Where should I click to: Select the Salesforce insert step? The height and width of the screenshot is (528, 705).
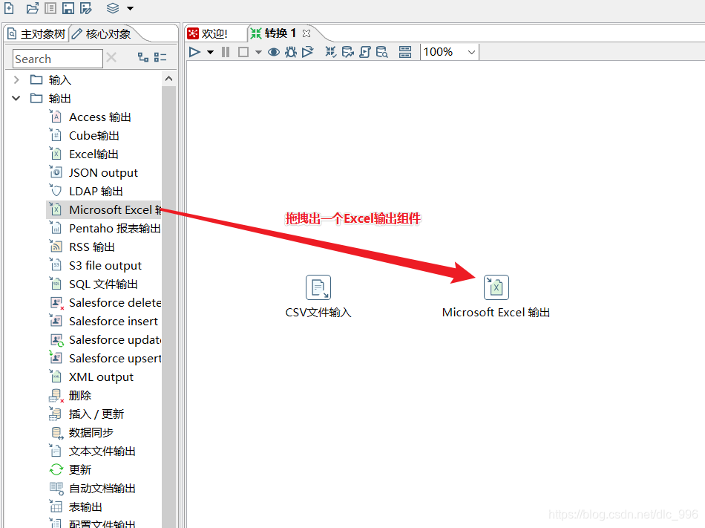pyautogui.click(x=103, y=321)
